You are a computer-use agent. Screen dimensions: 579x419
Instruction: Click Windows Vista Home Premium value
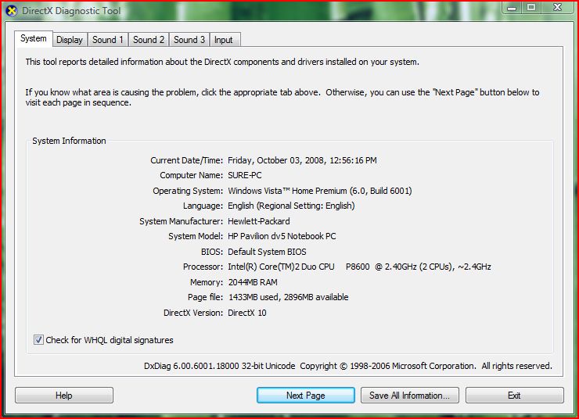point(320,191)
